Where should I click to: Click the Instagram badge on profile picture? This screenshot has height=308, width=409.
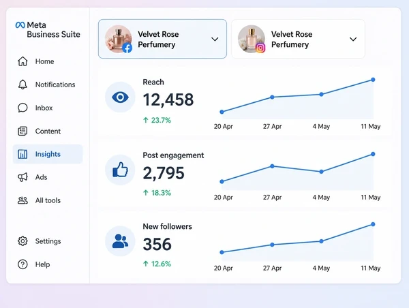[260, 48]
